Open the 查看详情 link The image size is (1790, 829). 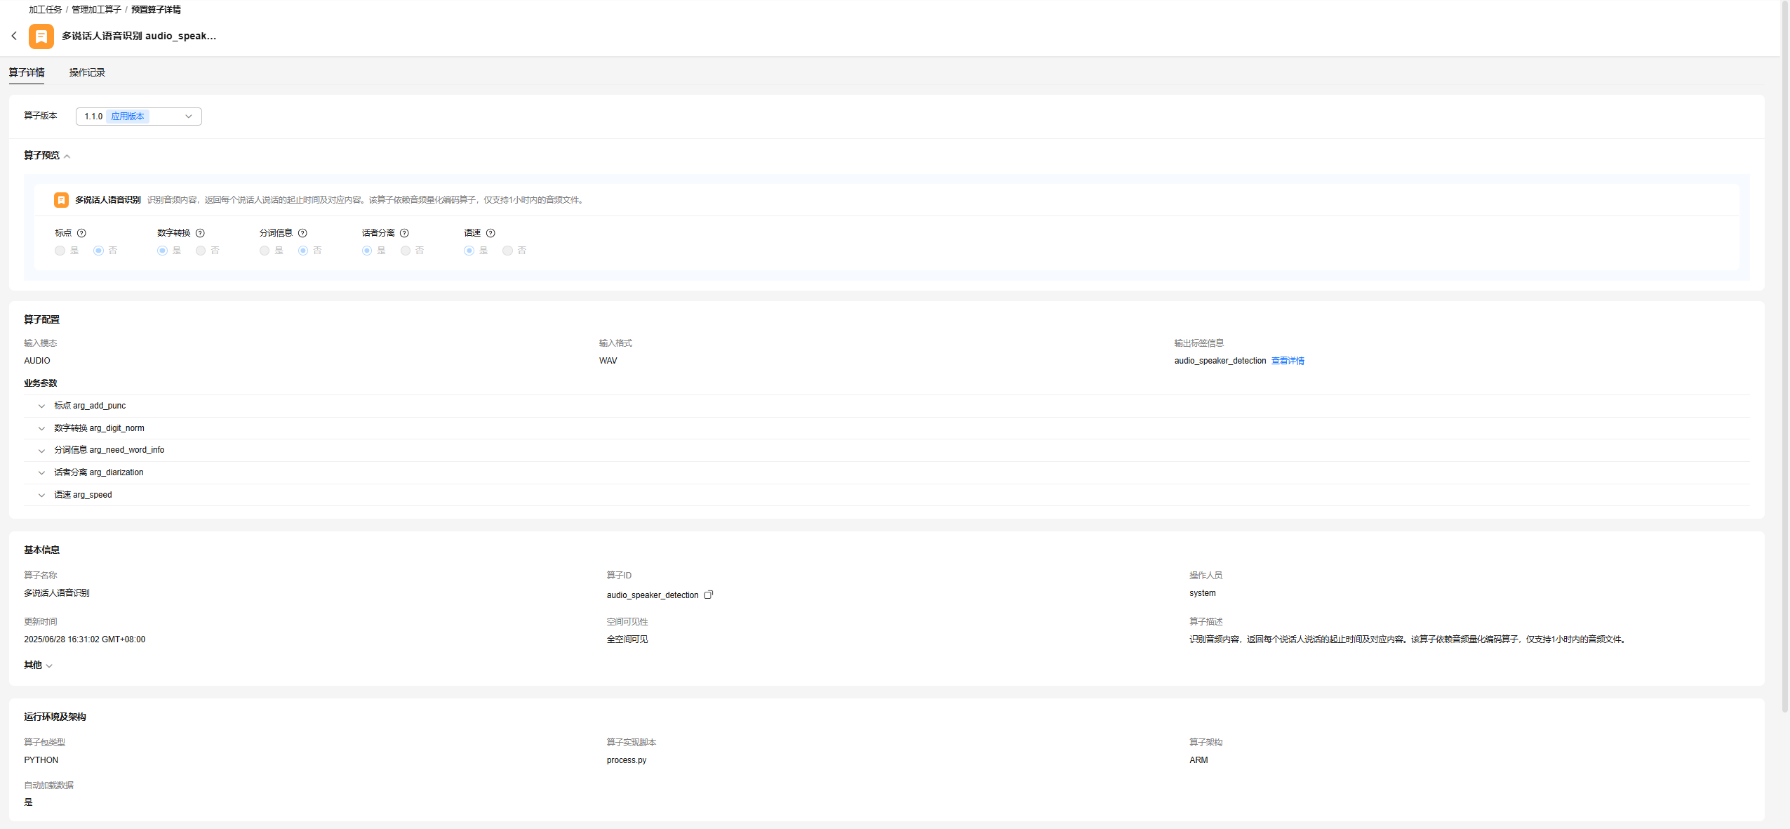pyautogui.click(x=1288, y=361)
